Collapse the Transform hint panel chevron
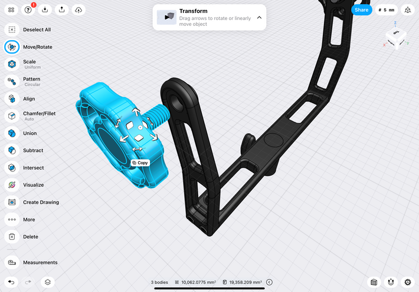 [x=259, y=17]
